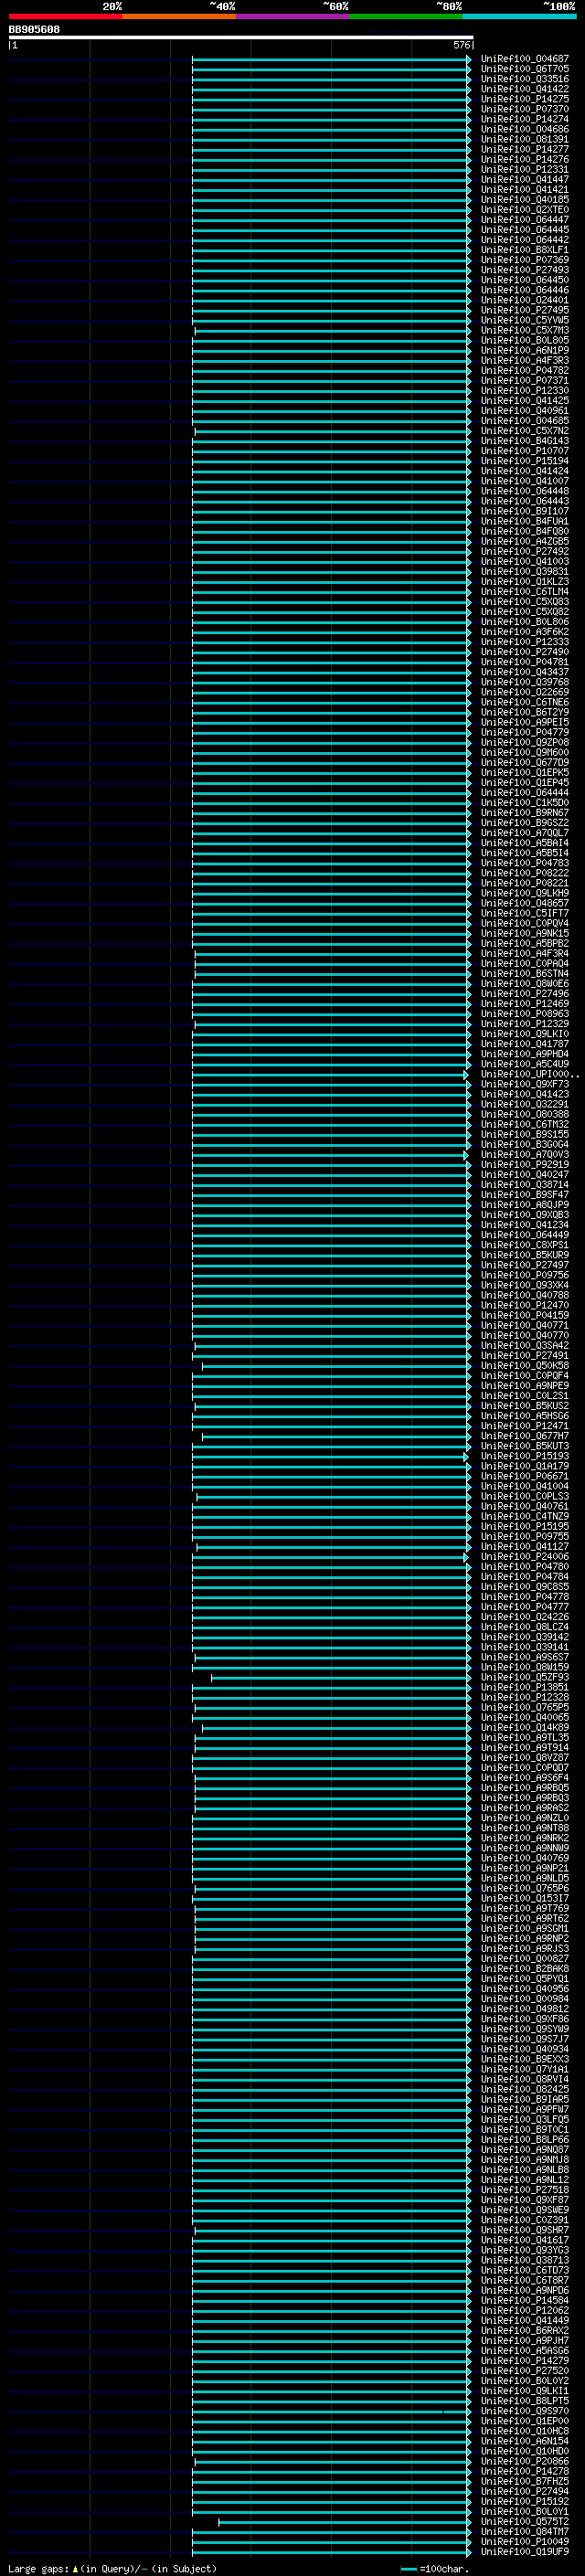585x2576 pixels.
Task: Select the truncated label UniRef100_UPI000..
Action: tap(530, 1074)
